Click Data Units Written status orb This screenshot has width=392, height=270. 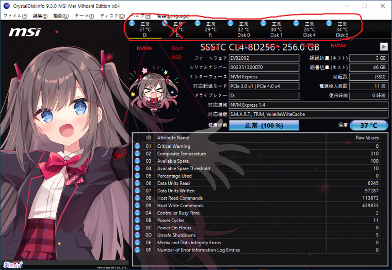[x=137, y=191]
